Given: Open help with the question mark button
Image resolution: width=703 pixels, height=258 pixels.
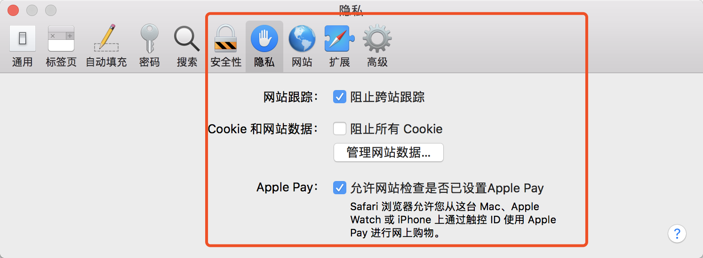Looking at the screenshot, I should click(677, 233).
